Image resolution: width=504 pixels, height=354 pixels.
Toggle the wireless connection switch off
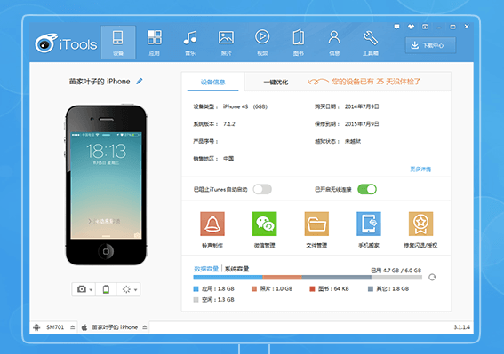pos(367,189)
